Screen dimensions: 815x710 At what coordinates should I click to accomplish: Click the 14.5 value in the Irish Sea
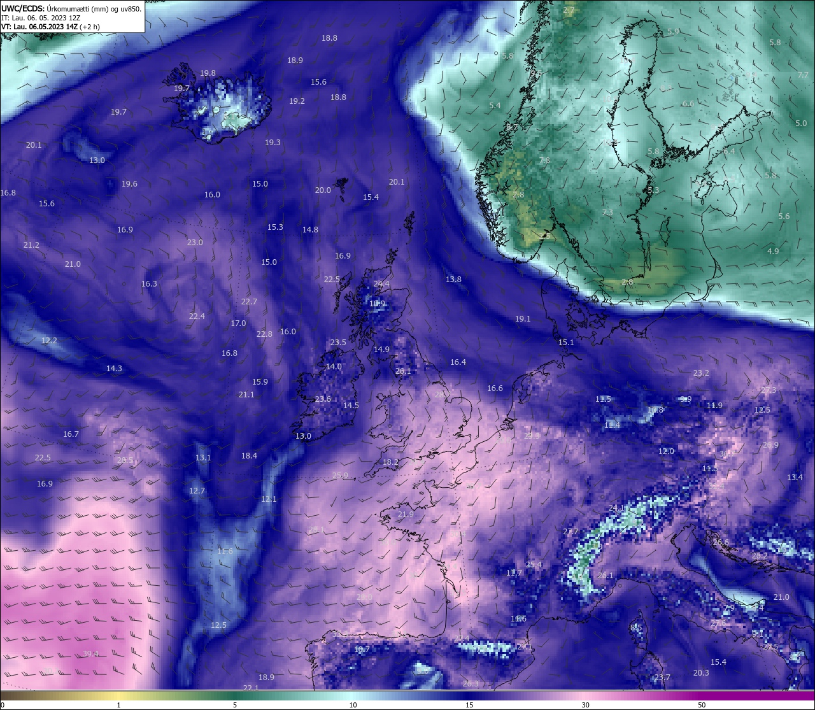click(351, 405)
